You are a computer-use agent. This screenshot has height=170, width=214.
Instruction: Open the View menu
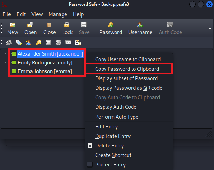(37, 14)
